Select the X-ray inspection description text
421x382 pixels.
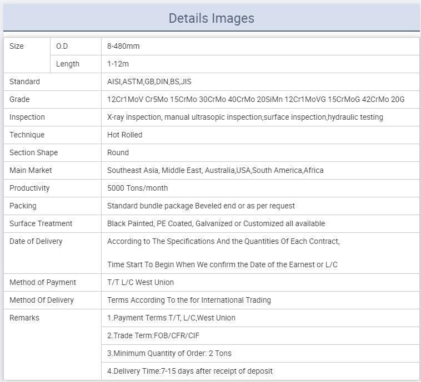point(245,117)
